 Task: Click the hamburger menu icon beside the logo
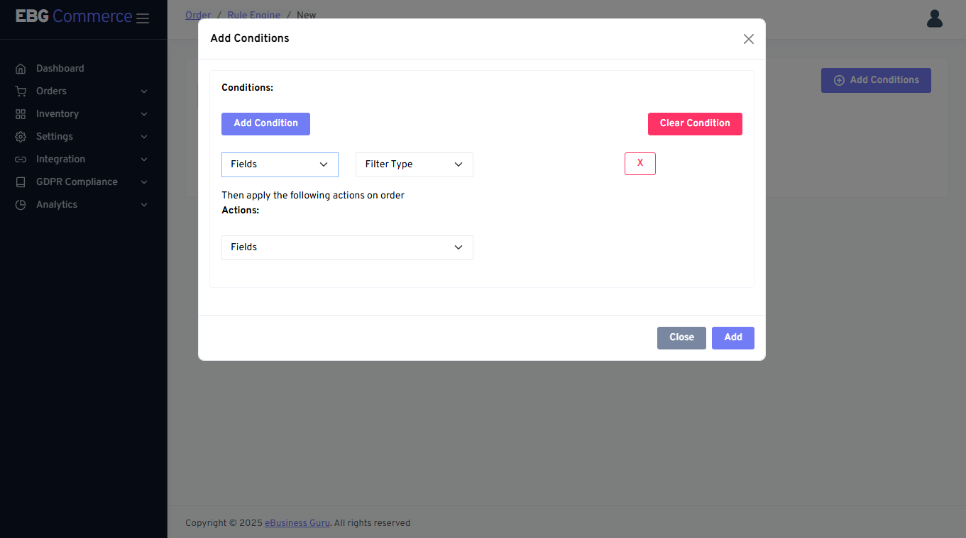coord(143,18)
